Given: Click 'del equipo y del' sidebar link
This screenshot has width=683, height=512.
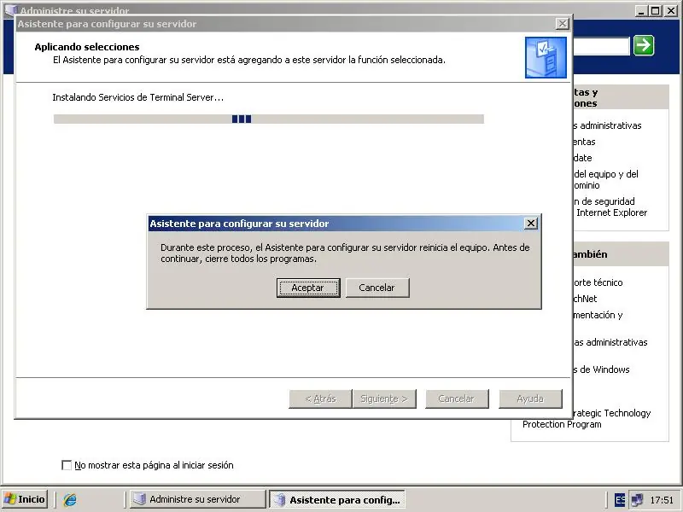Looking at the screenshot, I should (606, 174).
